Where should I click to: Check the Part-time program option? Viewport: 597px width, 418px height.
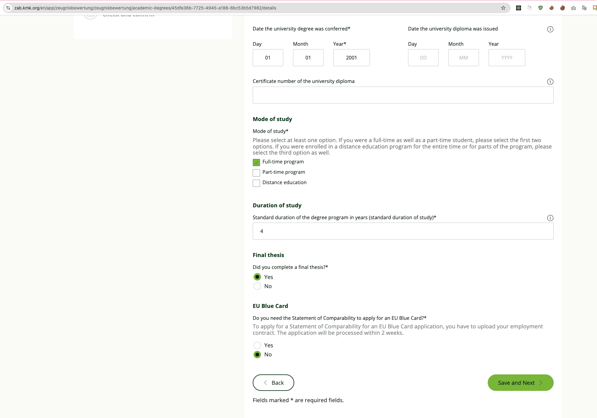pos(256,173)
